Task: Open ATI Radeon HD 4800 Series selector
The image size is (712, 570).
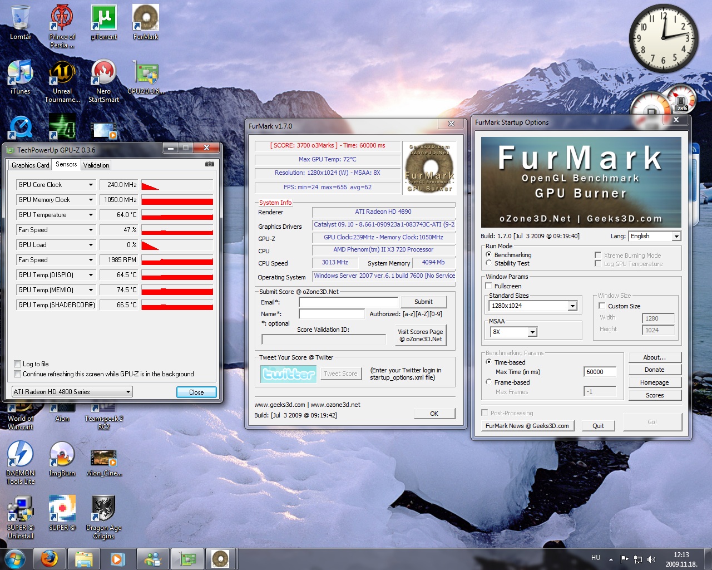Action: tap(72, 392)
